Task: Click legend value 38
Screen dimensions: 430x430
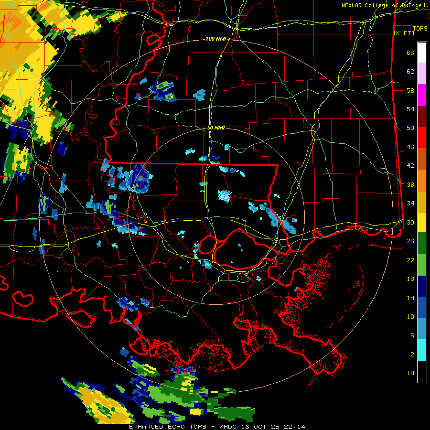Action: click(410, 184)
